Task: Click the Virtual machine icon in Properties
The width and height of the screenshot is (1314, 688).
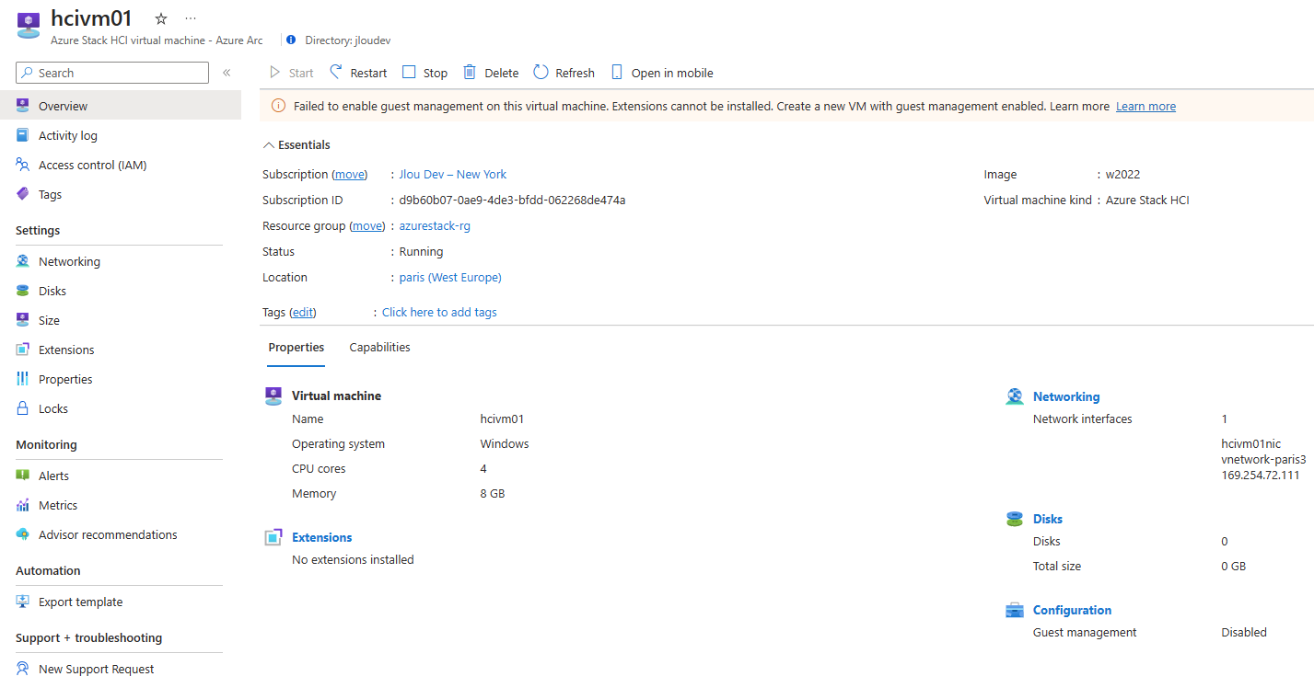Action: (x=273, y=396)
